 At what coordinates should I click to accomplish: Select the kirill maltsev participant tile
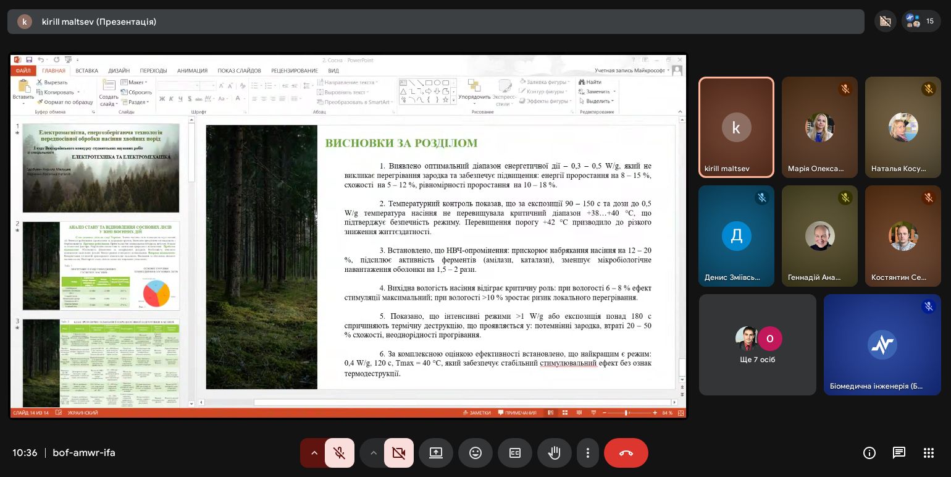tap(736, 127)
